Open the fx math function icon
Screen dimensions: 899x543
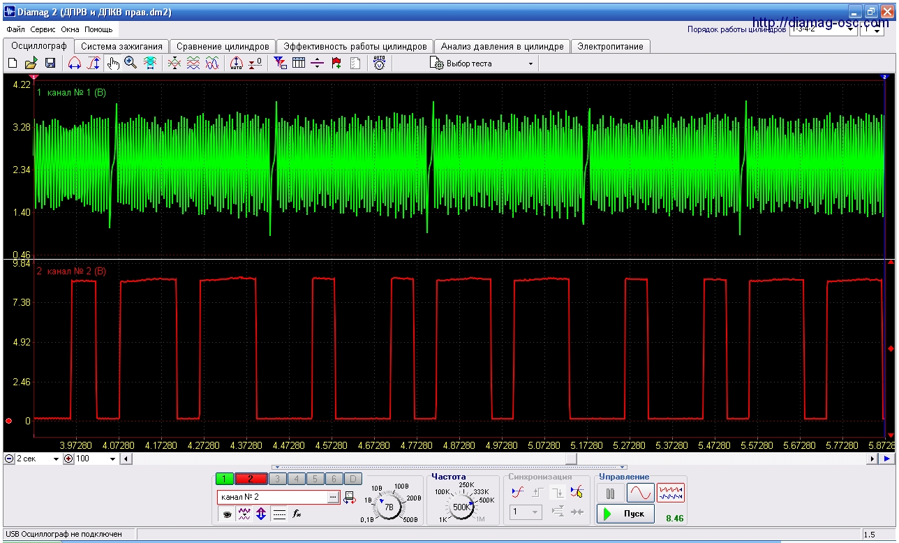pyautogui.click(x=297, y=514)
